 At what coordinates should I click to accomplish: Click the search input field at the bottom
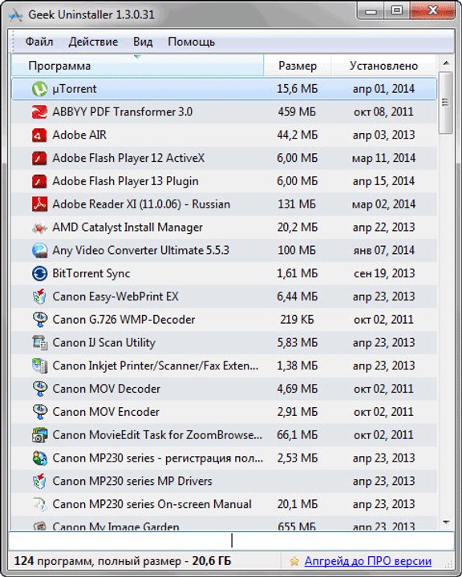[x=231, y=541]
